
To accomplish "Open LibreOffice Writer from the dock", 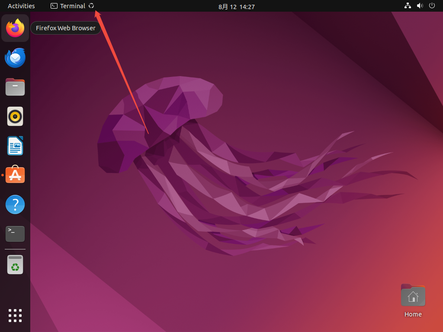I will click(15, 146).
